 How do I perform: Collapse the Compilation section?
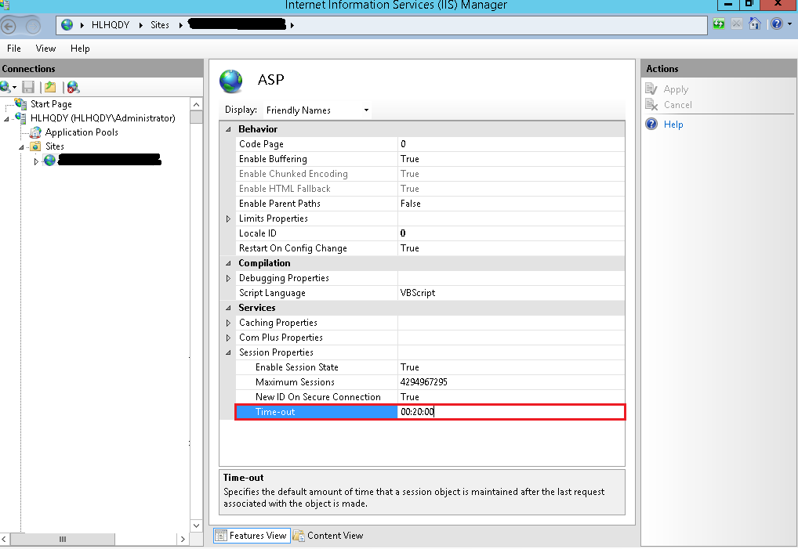(229, 263)
